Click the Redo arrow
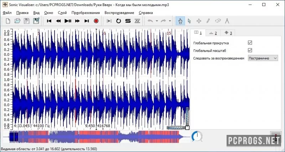The image size is (285, 152). (x=163, y=21)
